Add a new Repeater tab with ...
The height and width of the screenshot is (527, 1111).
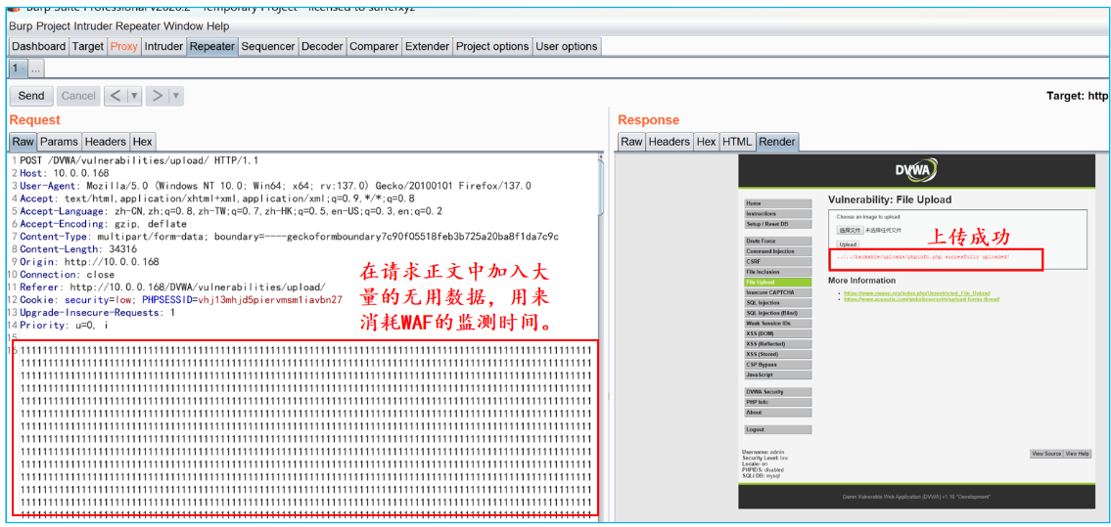[35, 68]
